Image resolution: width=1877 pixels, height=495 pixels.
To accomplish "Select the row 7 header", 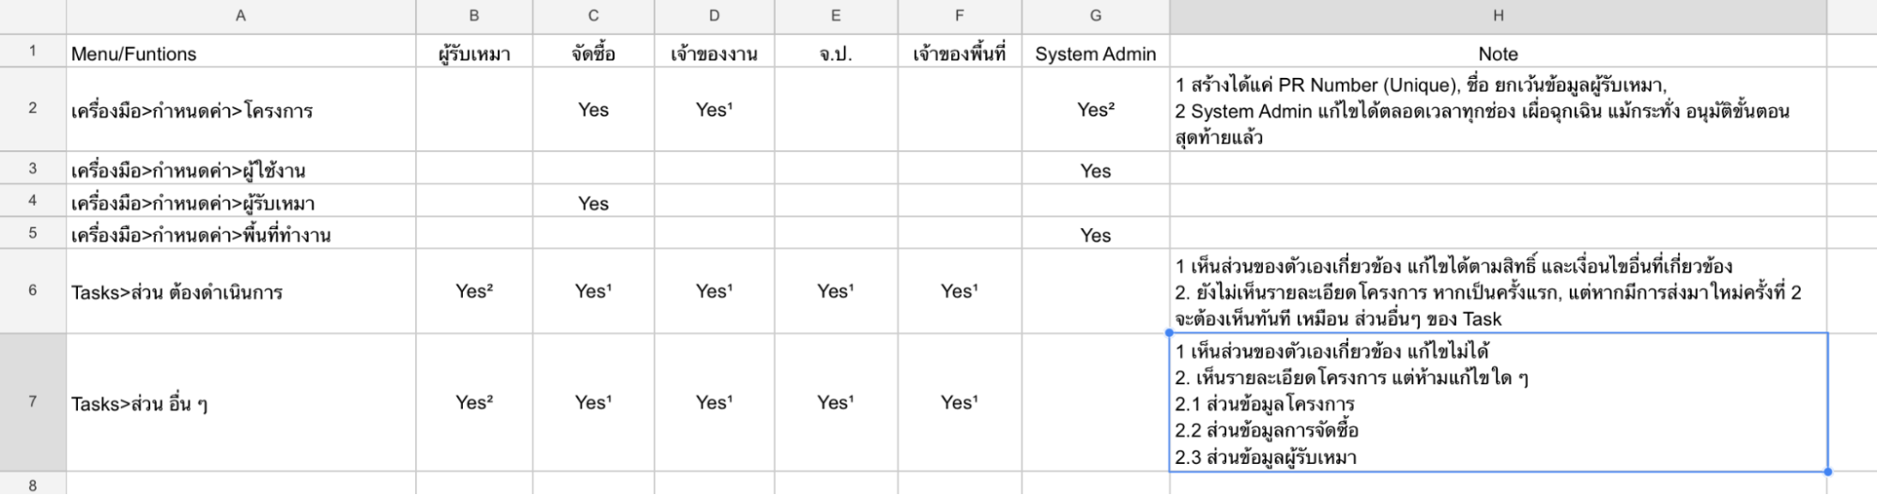I will tap(33, 402).
